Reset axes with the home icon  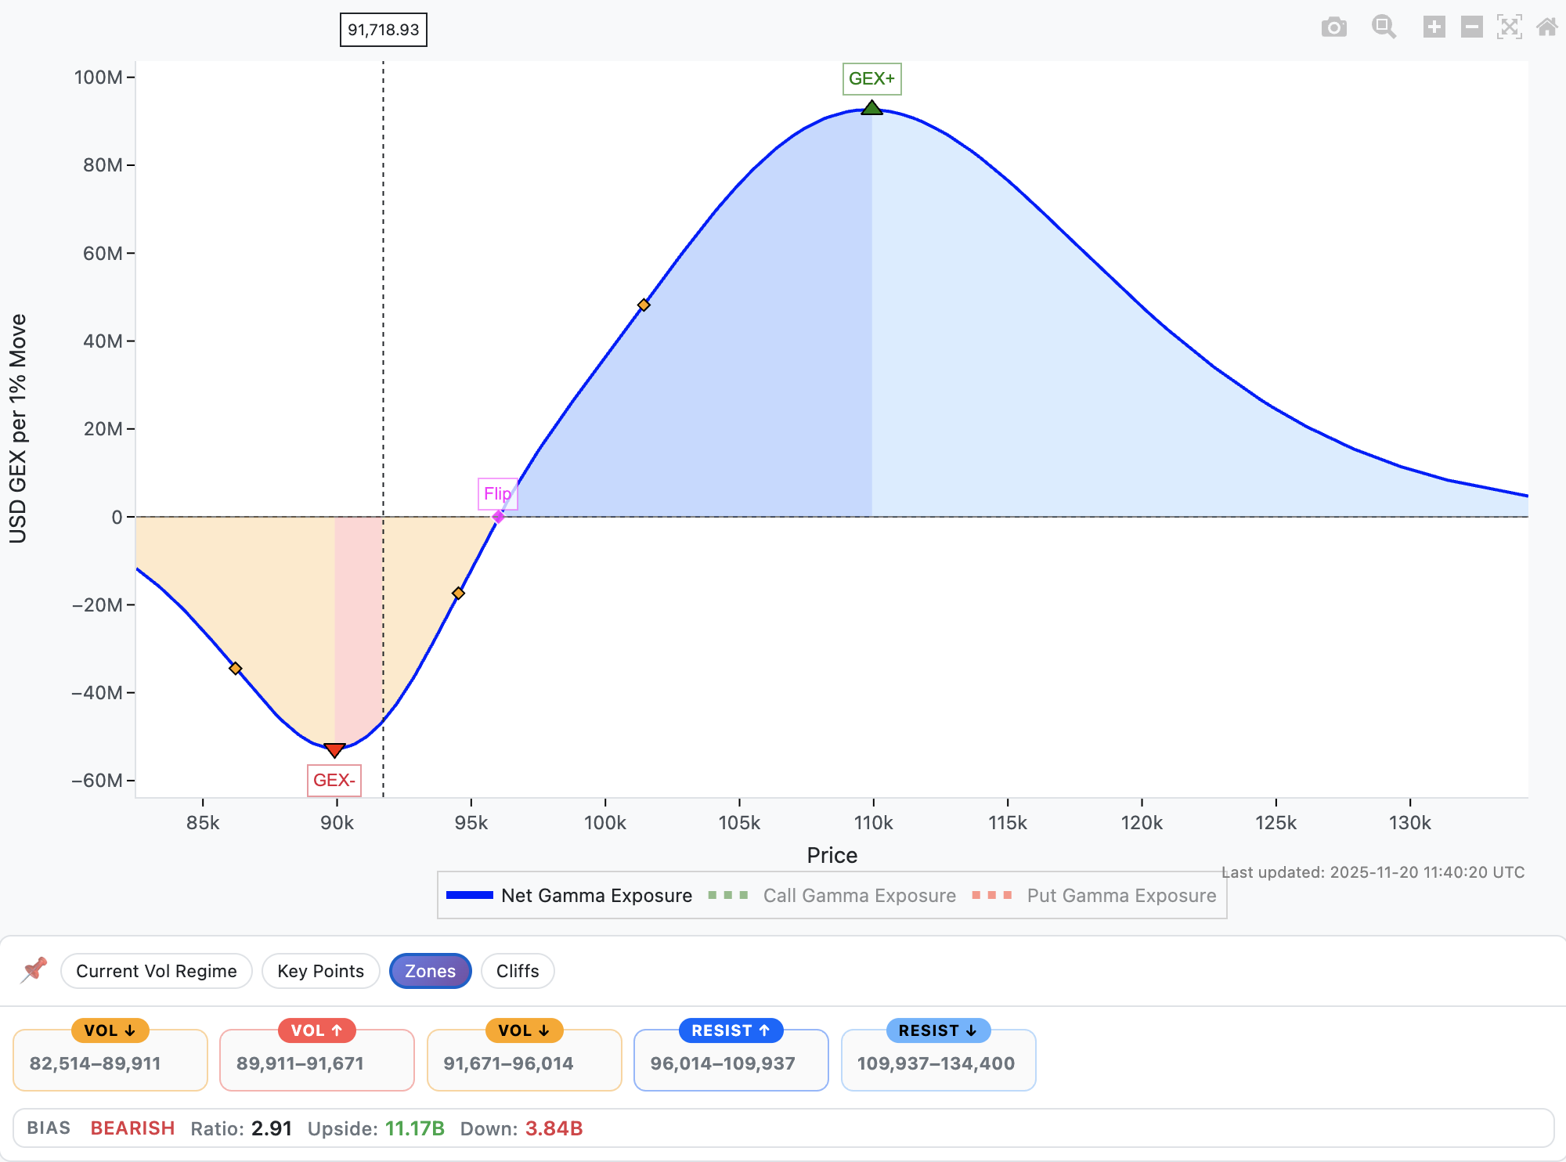[x=1546, y=26]
